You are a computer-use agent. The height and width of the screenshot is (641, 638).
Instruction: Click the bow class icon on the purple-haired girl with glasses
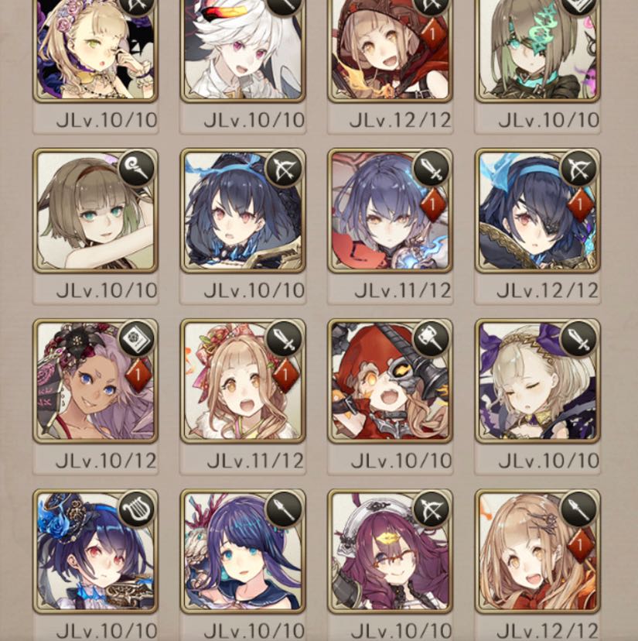click(x=432, y=509)
